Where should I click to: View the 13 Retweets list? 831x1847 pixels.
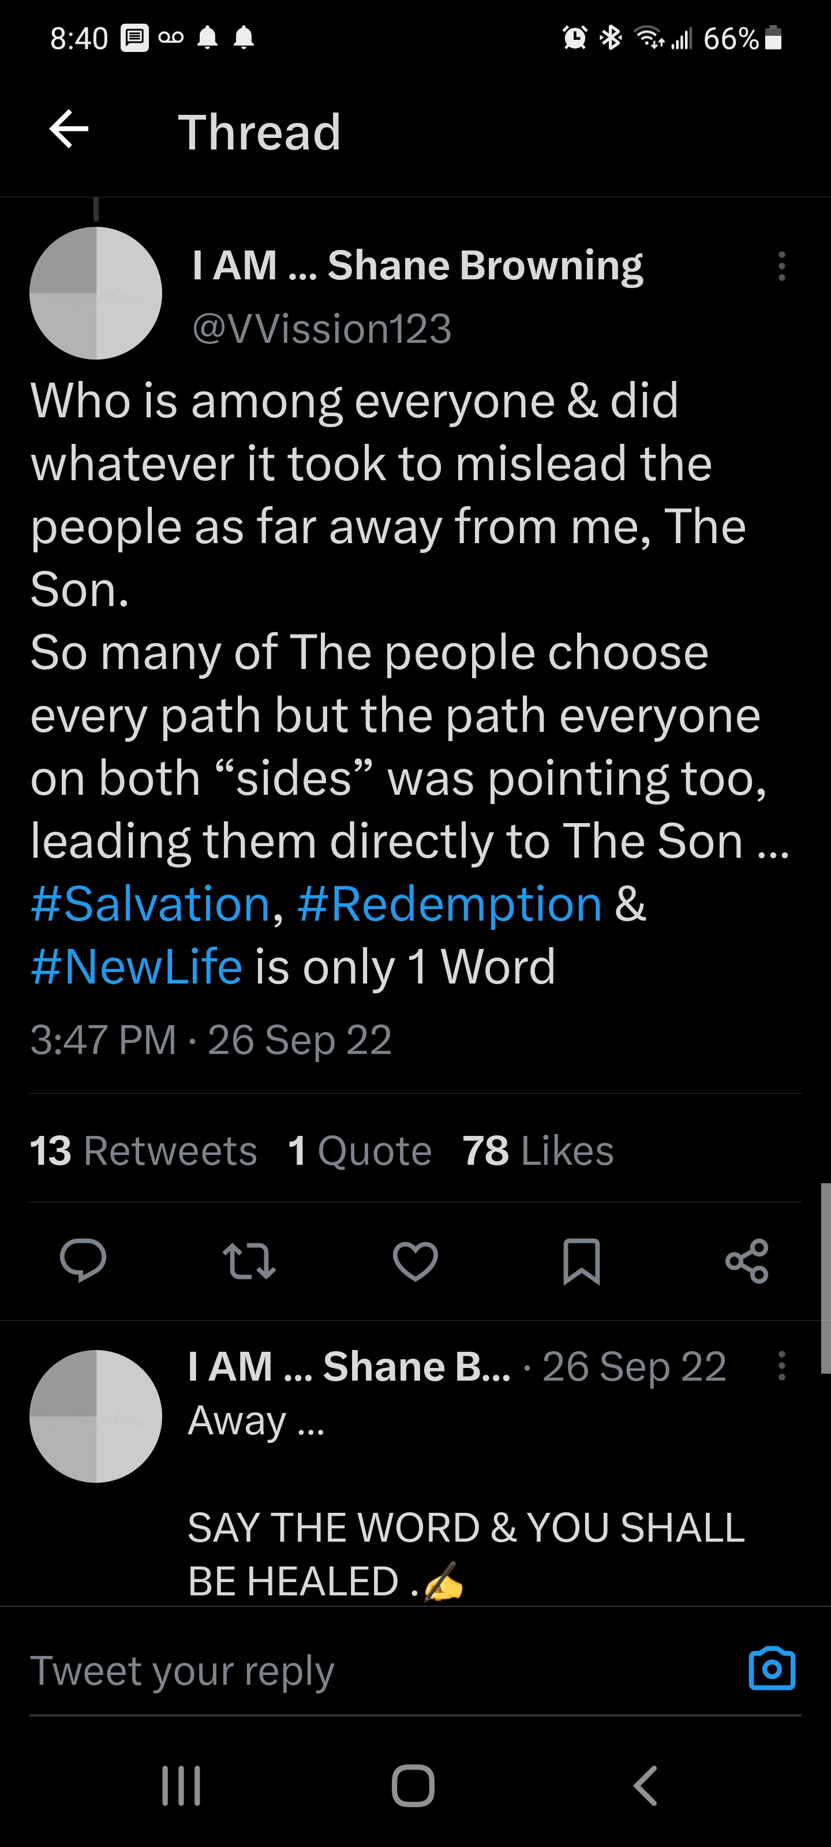click(143, 1151)
